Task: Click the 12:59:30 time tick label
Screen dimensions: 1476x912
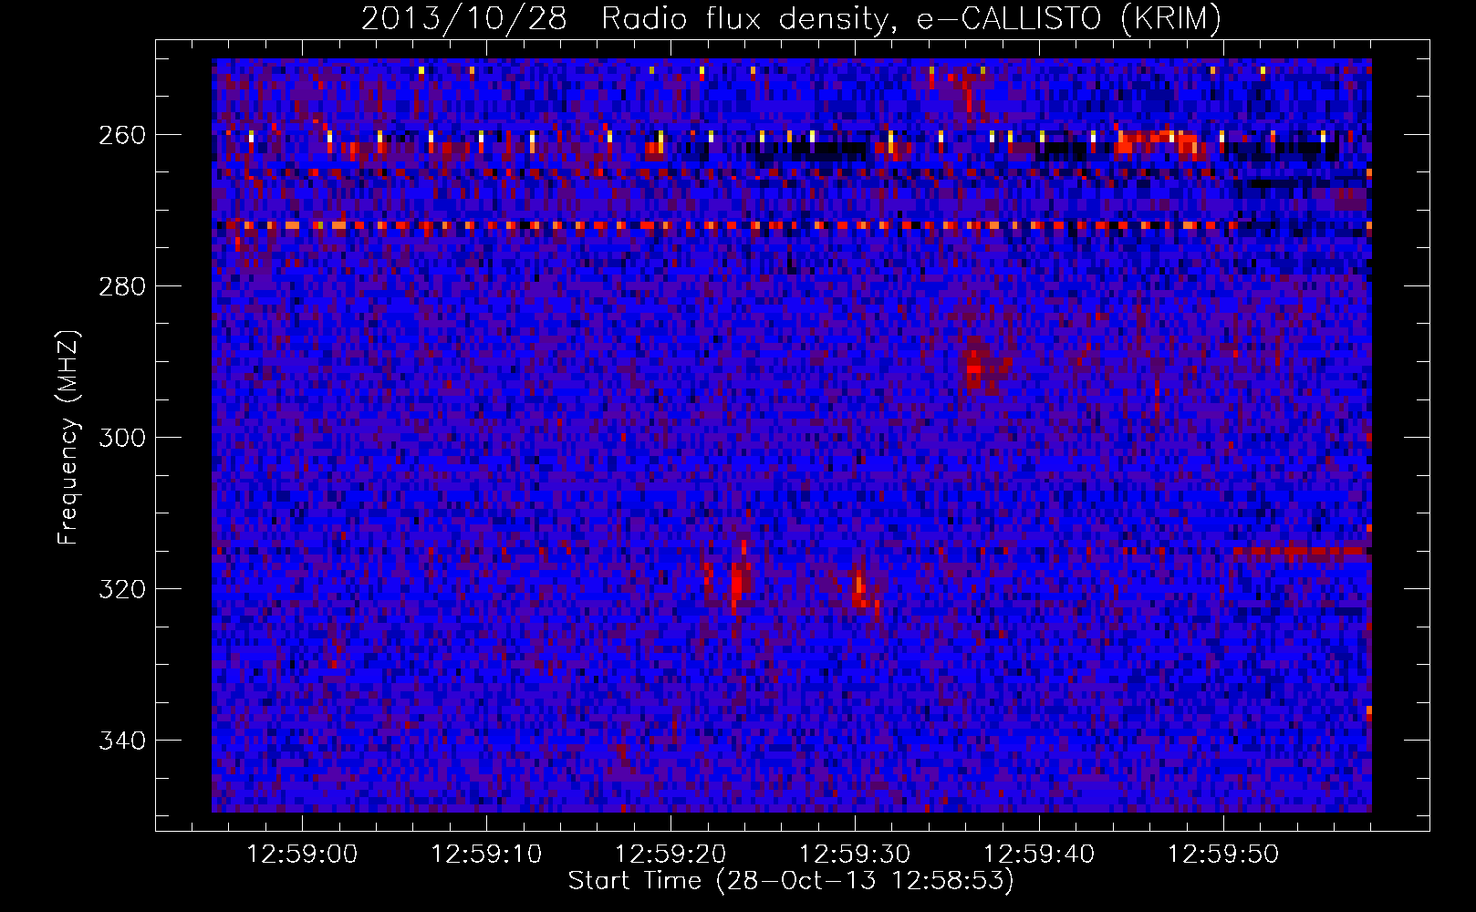Action: [x=855, y=855]
